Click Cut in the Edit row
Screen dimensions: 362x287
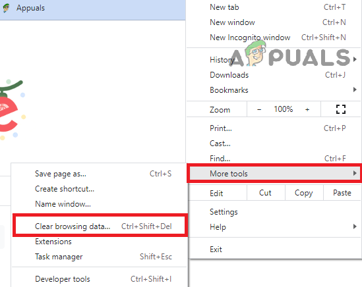[x=265, y=193]
